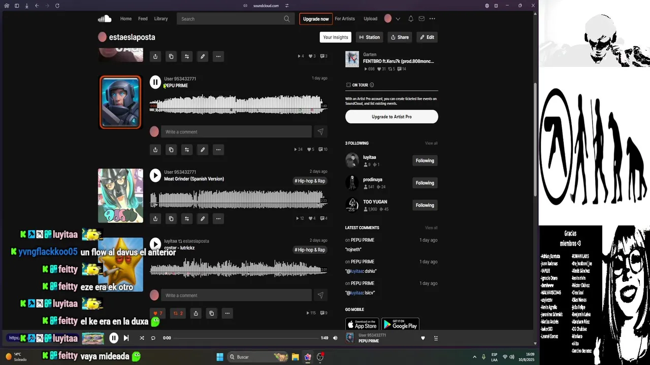Screen dimensions: 650x365
Task: Pause PEPU PRIME from track list
Action: (x=155, y=82)
